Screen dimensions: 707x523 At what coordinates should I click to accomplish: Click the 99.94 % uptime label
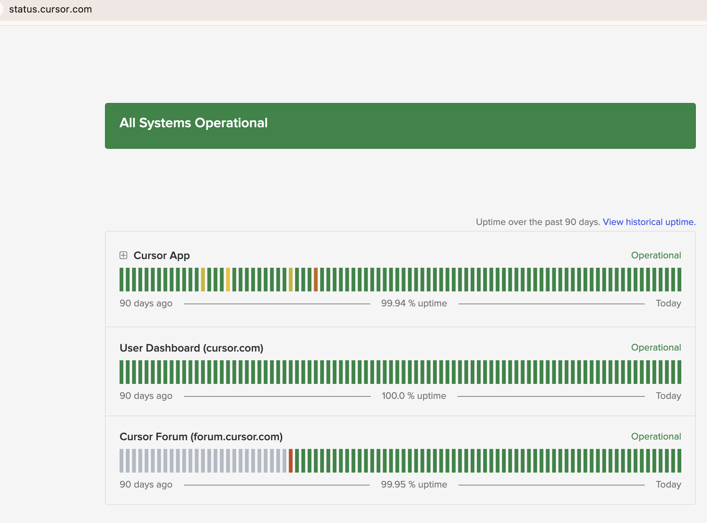[414, 303]
